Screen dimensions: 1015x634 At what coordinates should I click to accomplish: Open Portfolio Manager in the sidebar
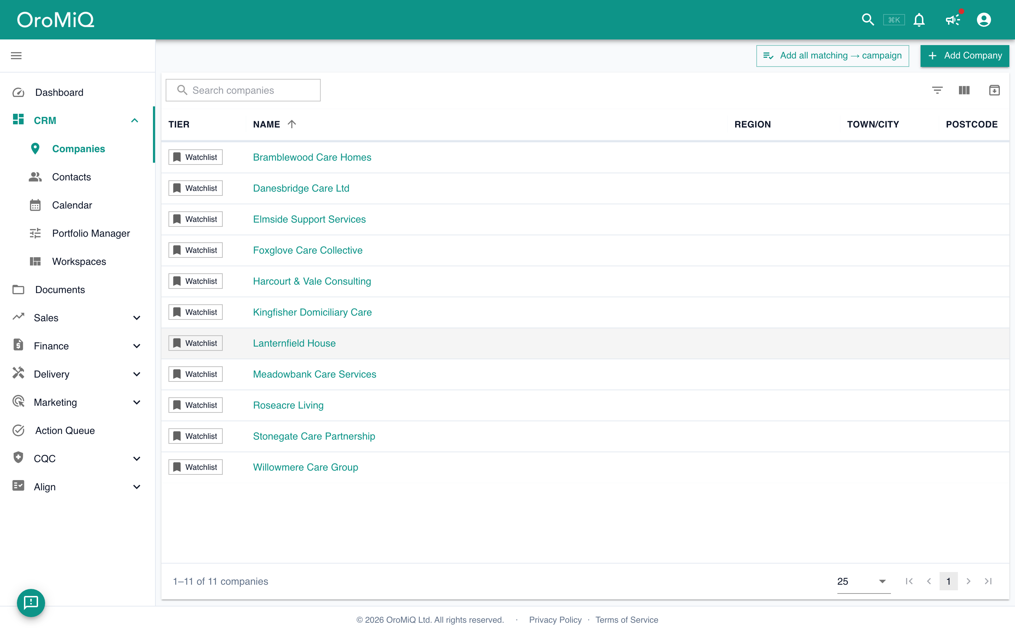[x=91, y=233]
